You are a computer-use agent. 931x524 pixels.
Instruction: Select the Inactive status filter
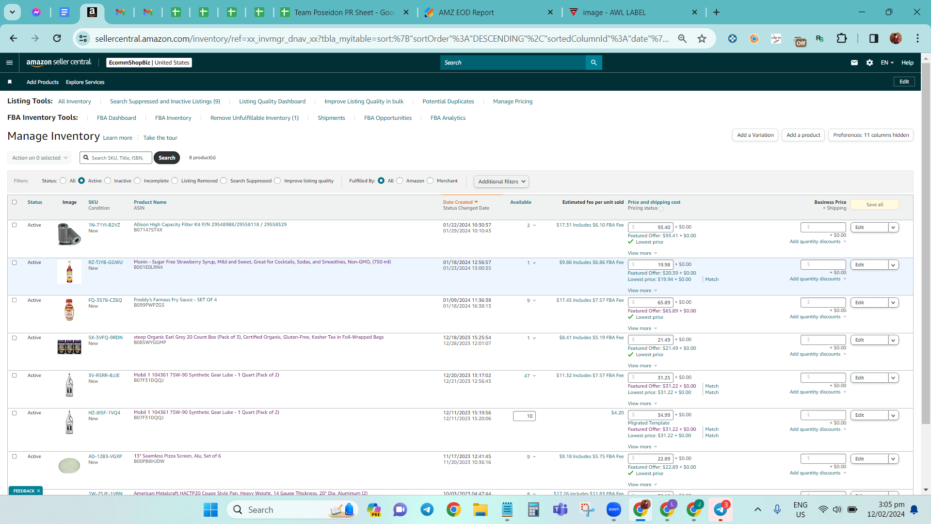tap(108, 181)
